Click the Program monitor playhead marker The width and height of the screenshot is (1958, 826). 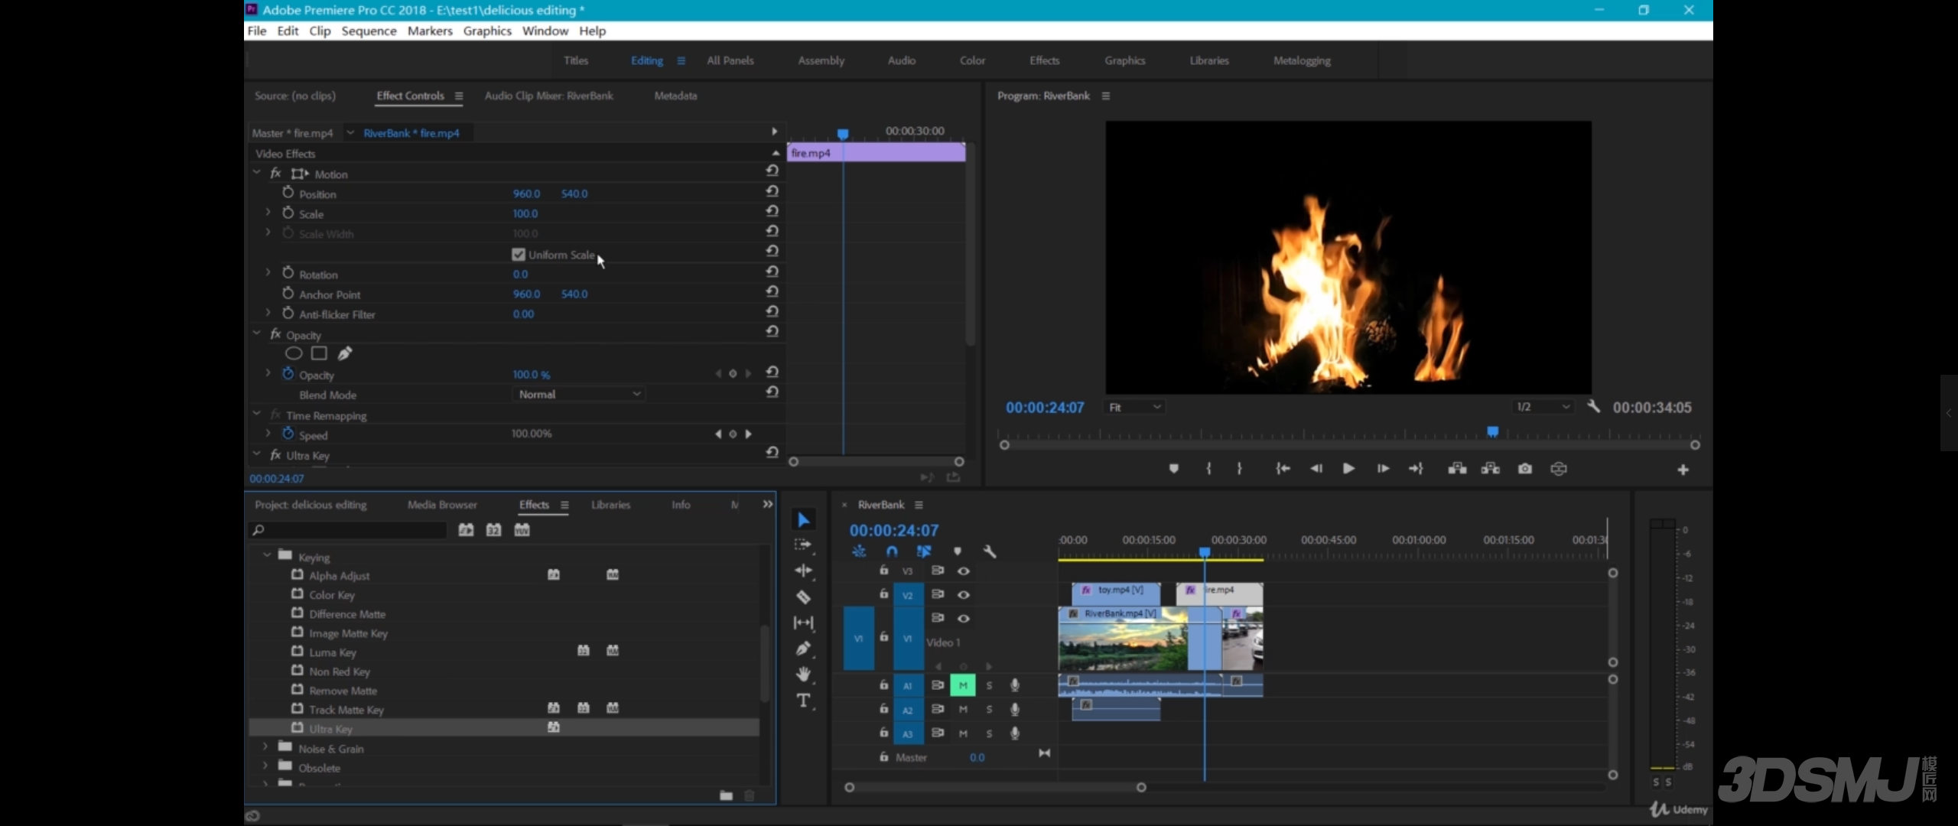[x=1492, y=432]
